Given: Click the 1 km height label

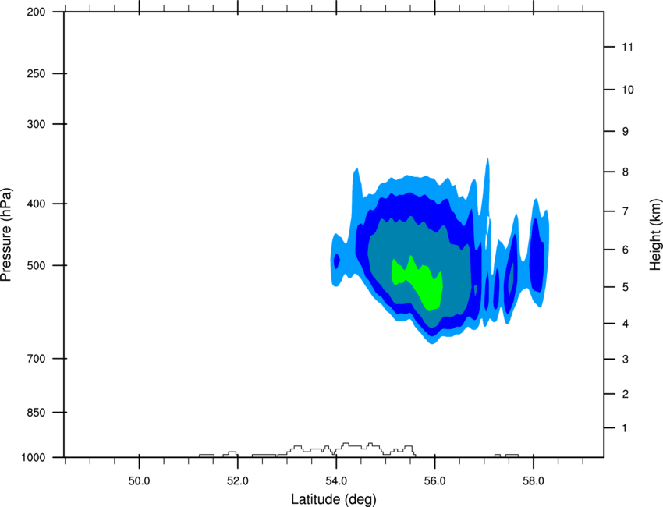Looking at the screenshot, I should [625, 428].
